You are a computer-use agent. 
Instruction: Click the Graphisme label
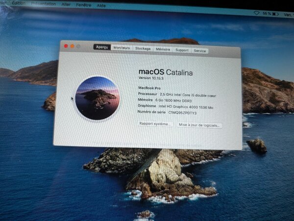pos(147,106)
